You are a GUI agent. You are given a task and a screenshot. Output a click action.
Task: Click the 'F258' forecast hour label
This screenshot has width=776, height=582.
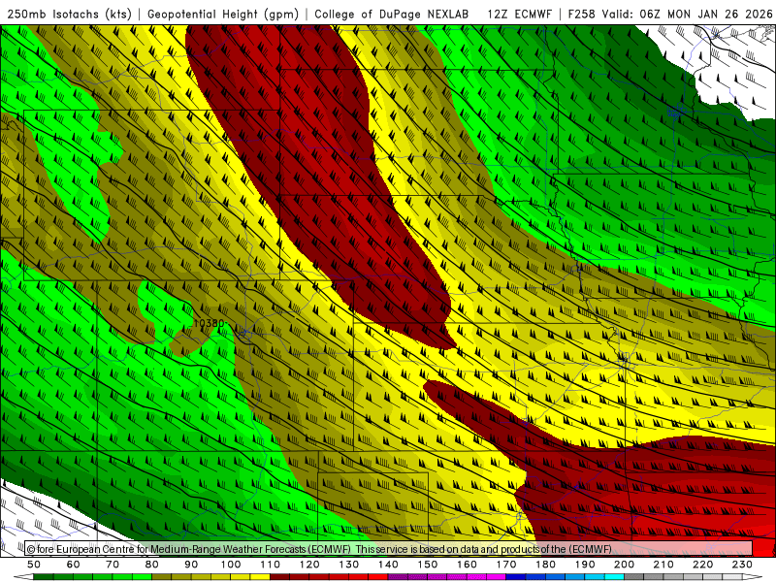tap(581, 14)
